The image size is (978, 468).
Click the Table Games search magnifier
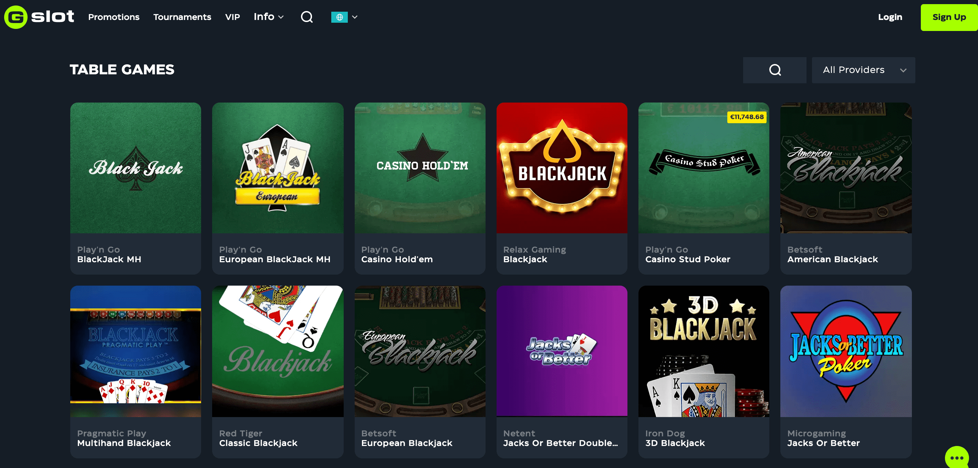774,70
